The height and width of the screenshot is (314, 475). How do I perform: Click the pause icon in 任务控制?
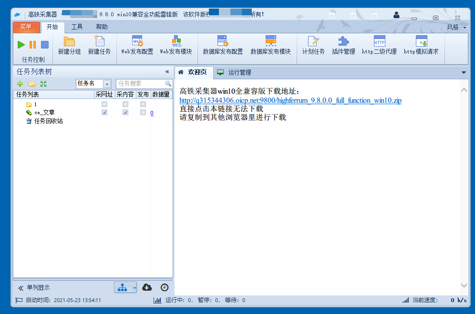[x=31, y=44]
